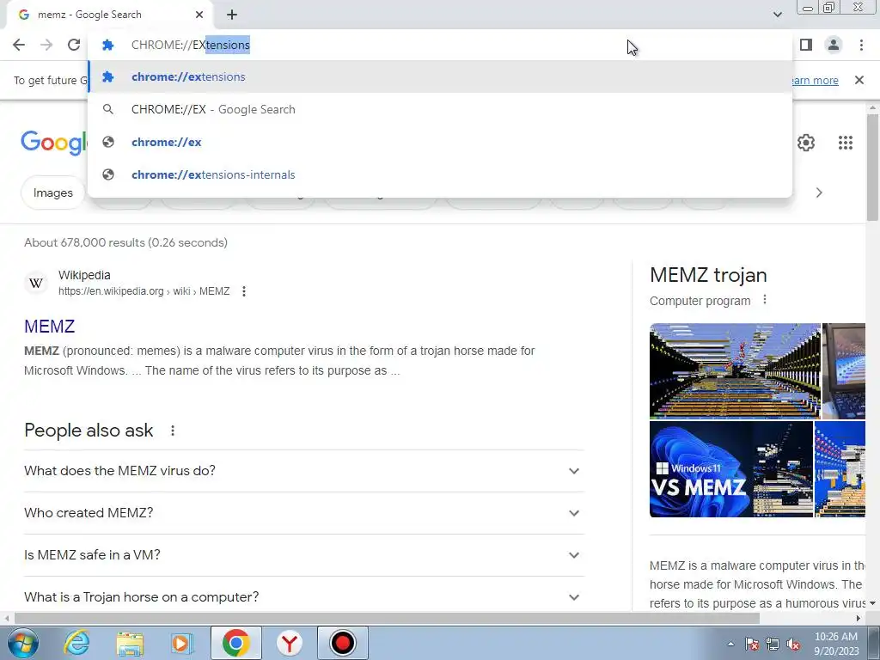
Task: Filter results by Images chip
Action: click(x=52, y=193)
